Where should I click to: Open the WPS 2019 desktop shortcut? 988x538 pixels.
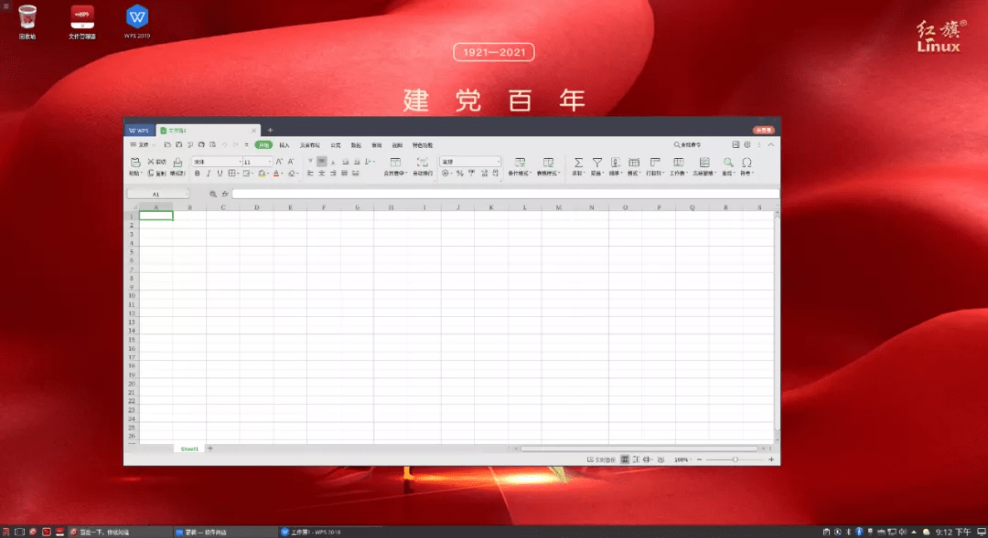pos(136,22)
